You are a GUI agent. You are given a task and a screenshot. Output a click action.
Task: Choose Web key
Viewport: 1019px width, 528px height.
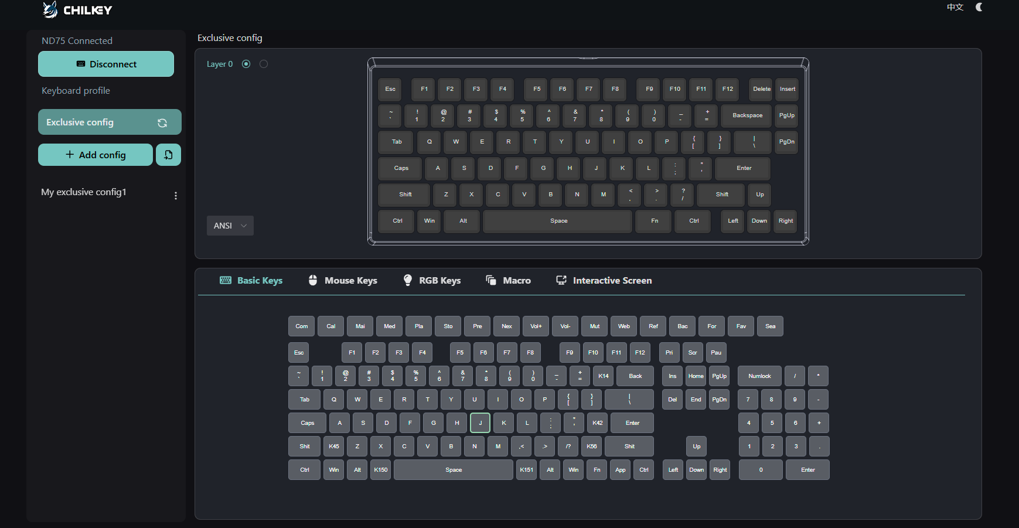624,326
